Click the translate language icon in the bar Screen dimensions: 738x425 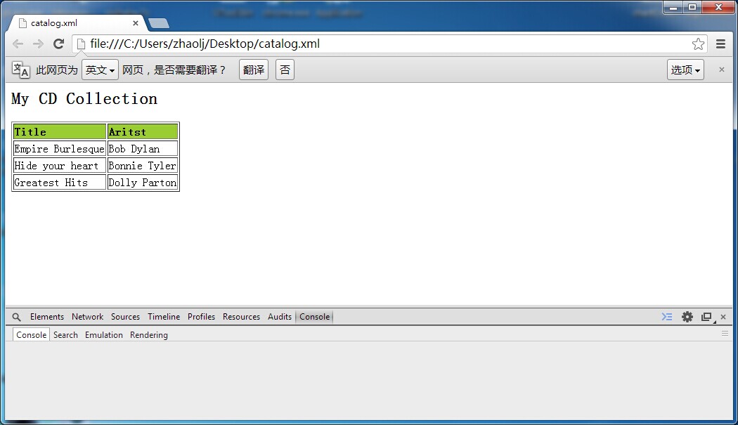pyautogui.click(x=20, y=70)
